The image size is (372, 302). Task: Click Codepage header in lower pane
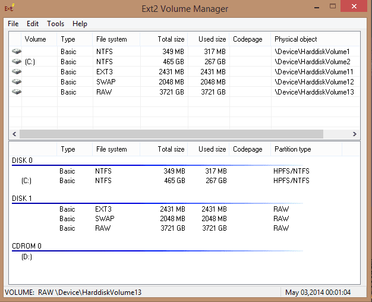point(250,149)
